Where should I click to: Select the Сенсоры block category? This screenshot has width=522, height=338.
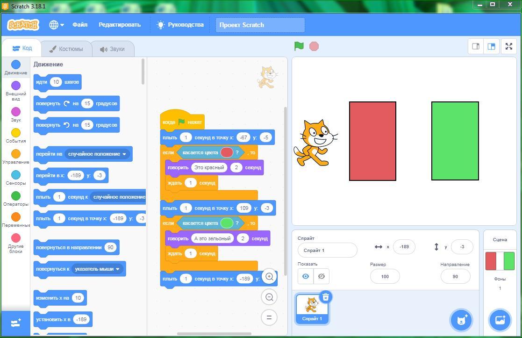tap(16, 178)
